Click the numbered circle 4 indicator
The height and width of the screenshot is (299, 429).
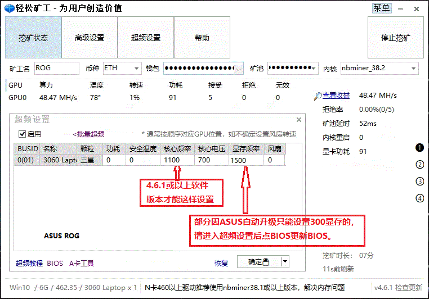(419, 198)
